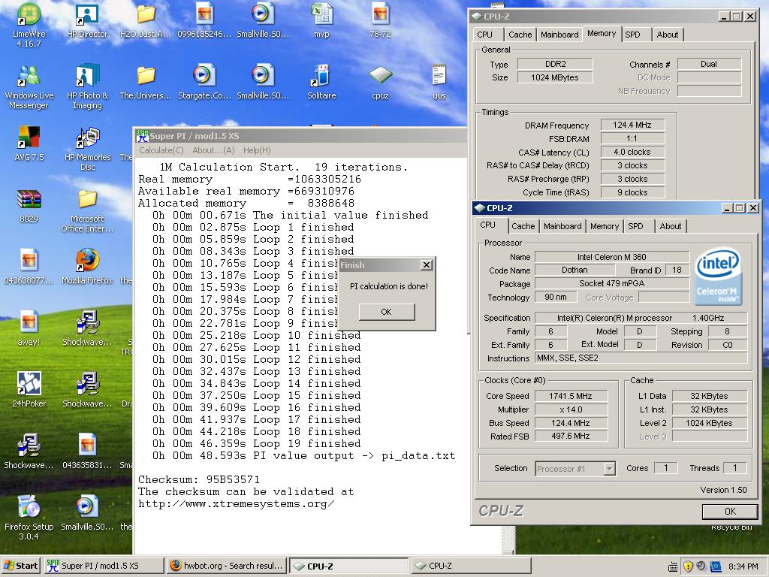This screenshot has height=577, width=769.
Task: Open Calculate(C) menu in Super PI
Action: pyautogui.click(x=161, y=150)
